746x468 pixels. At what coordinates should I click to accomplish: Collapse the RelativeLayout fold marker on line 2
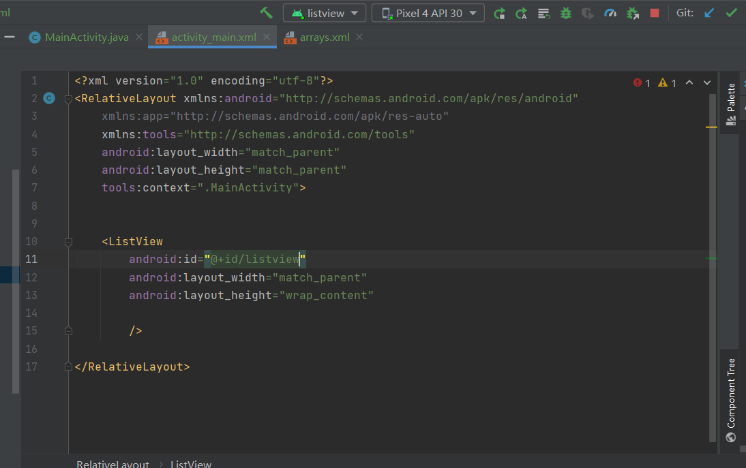[x=68, y=99]
